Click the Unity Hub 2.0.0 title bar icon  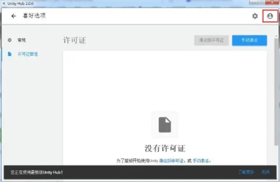click(x=3, y=3)
